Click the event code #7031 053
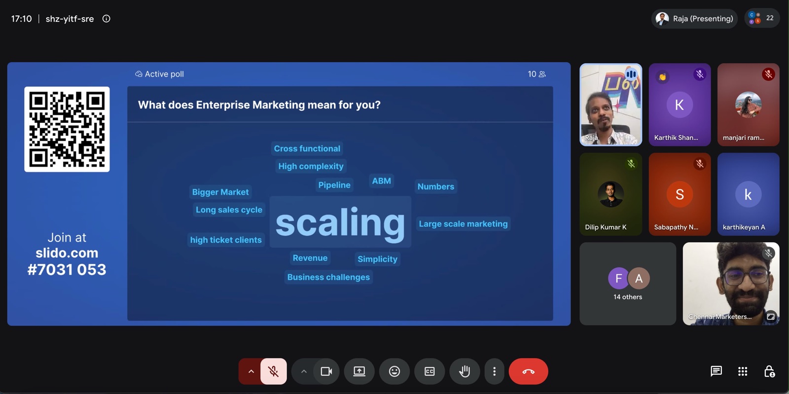 click(x=67, y=270)
